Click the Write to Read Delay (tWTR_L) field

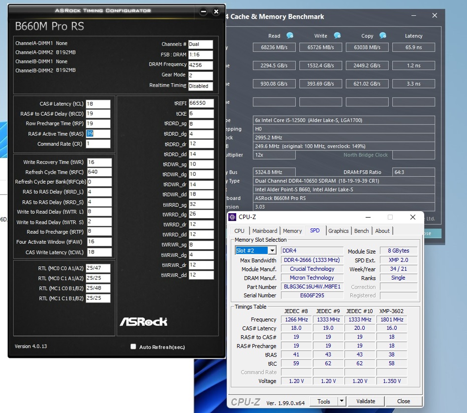click(99, 212)
